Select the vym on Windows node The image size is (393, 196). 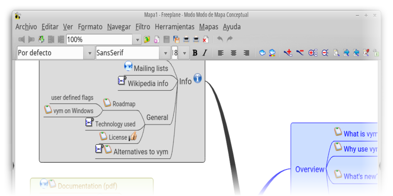click(x=73, y=111)
